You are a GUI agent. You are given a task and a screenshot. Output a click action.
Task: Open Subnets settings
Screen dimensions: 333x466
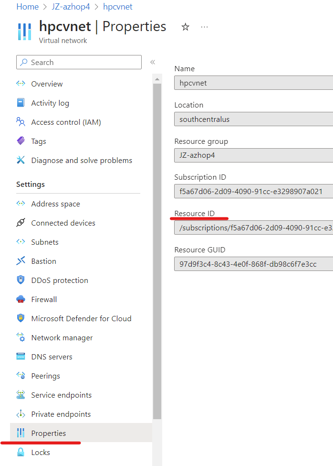(81, 242)
